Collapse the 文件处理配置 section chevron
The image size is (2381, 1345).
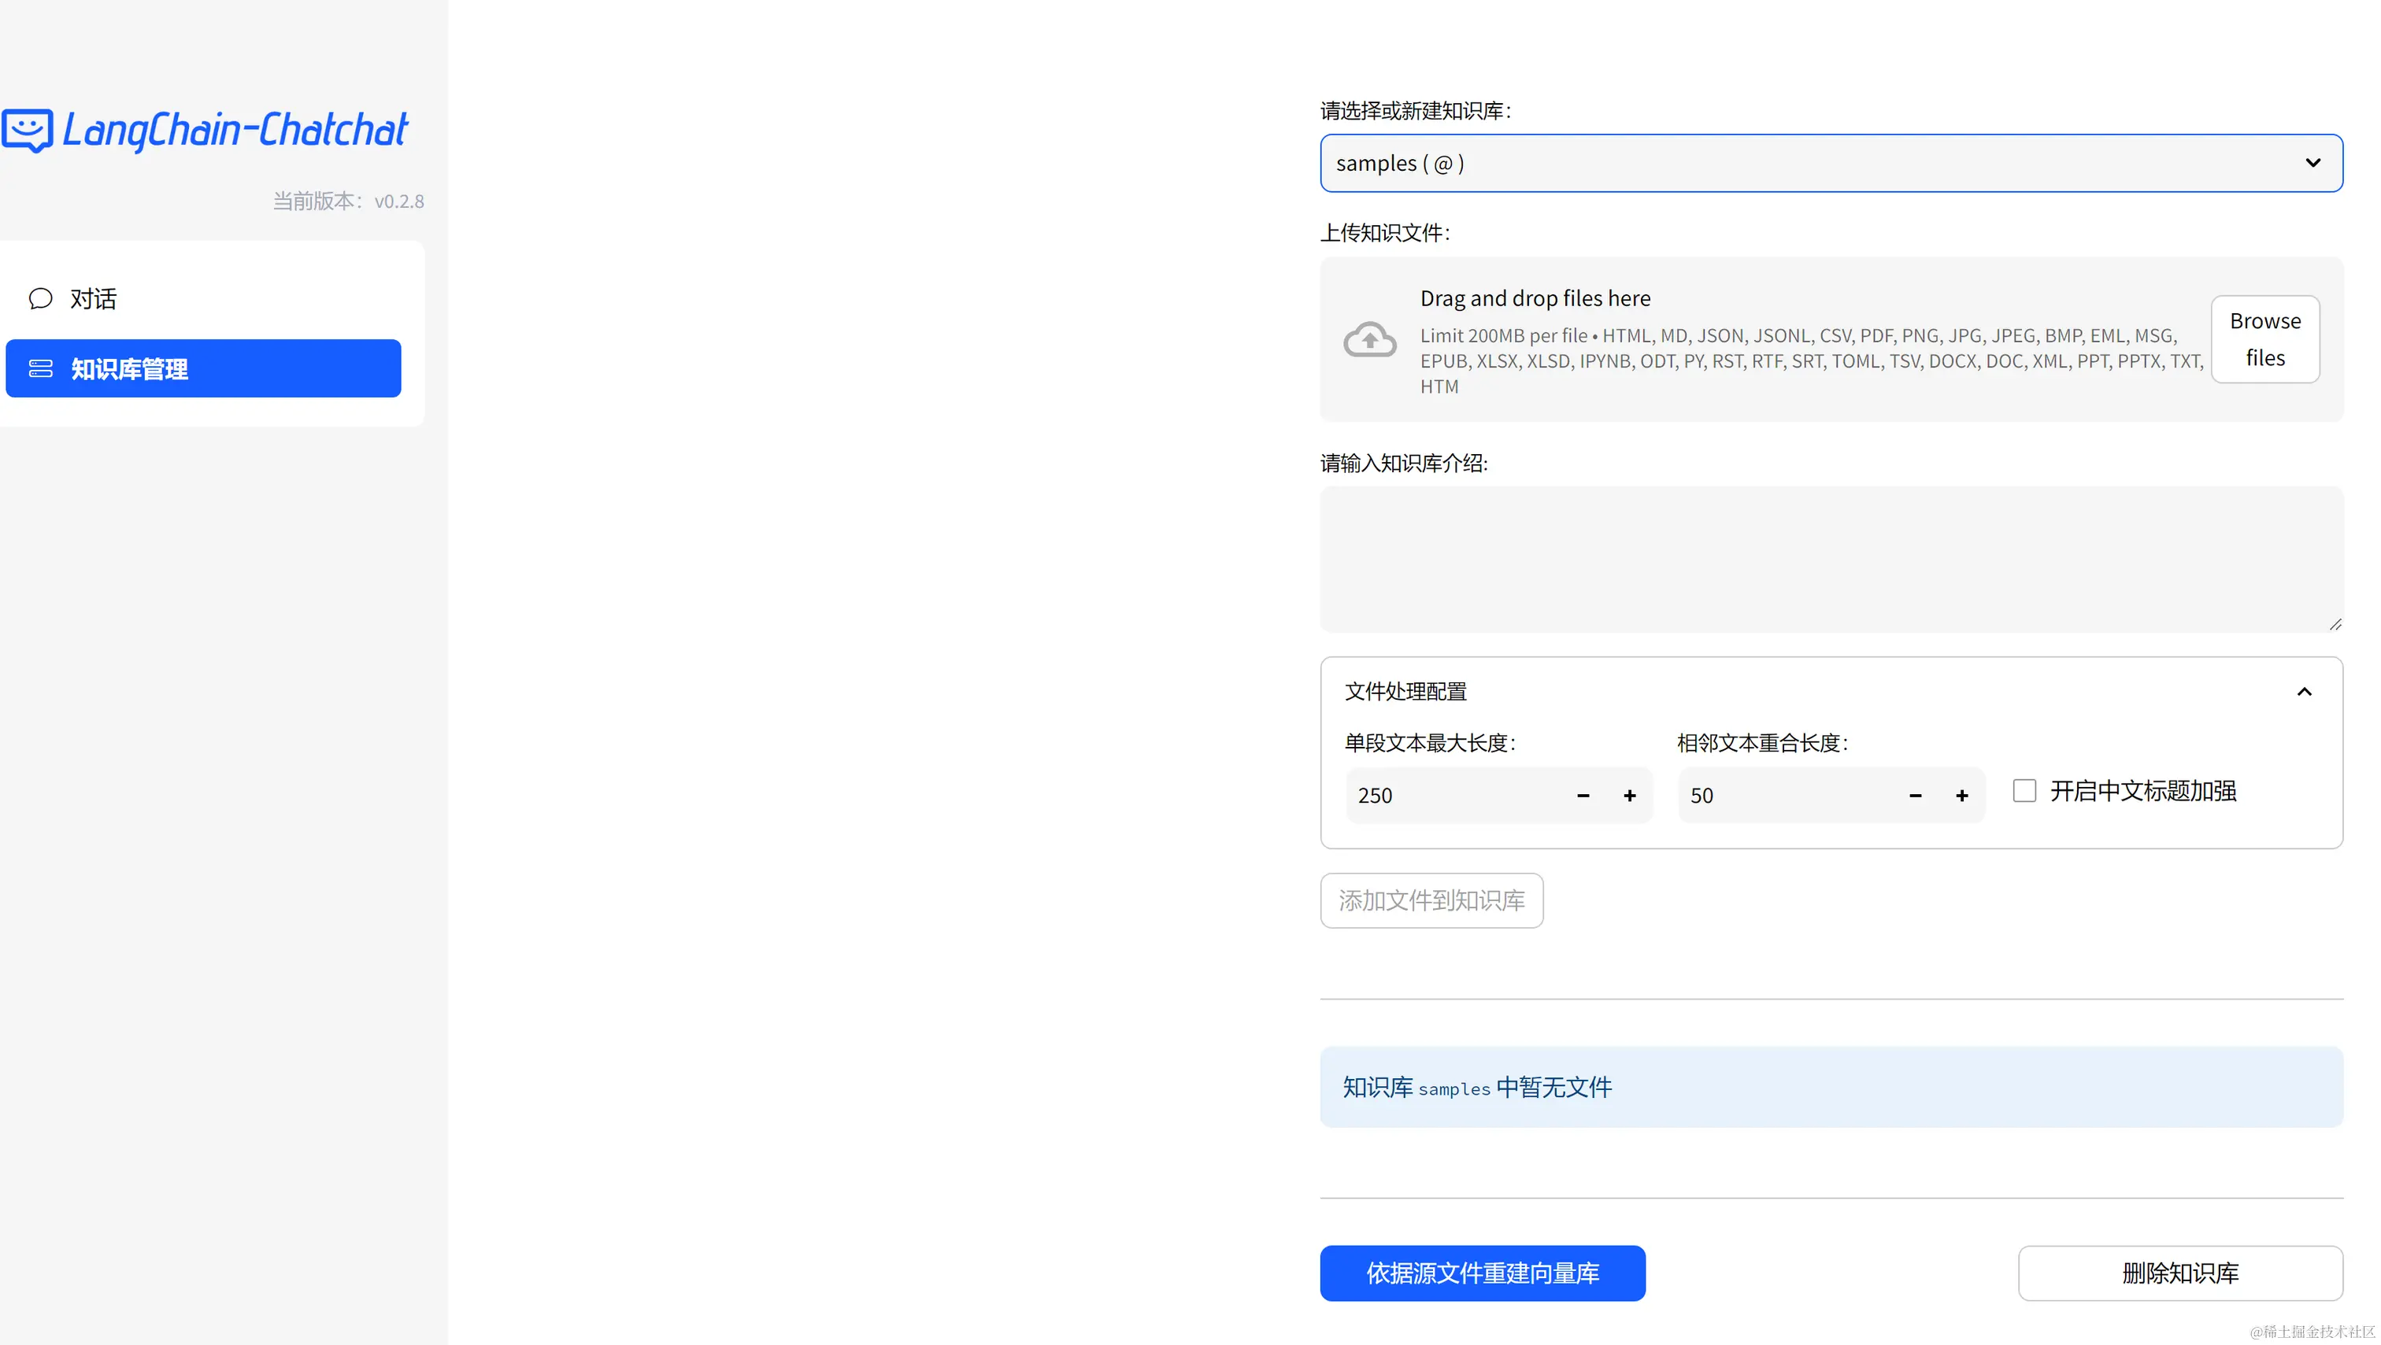pyautogui.click(x=2305, y=692)
